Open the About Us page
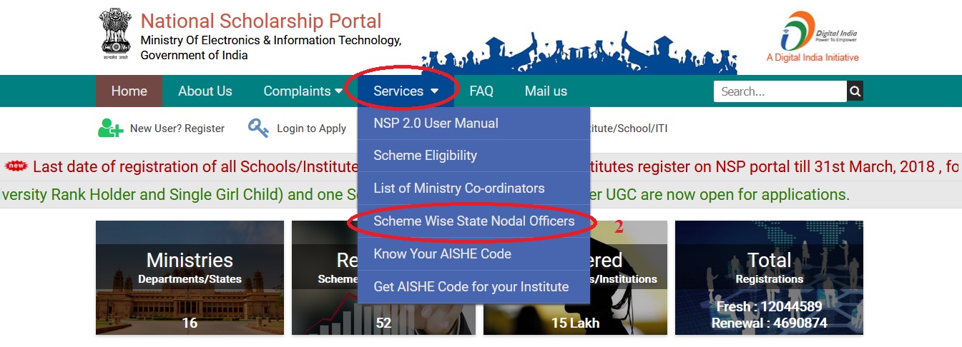The height and width of the screenshot is (347, 962). [x=205, y=91]
